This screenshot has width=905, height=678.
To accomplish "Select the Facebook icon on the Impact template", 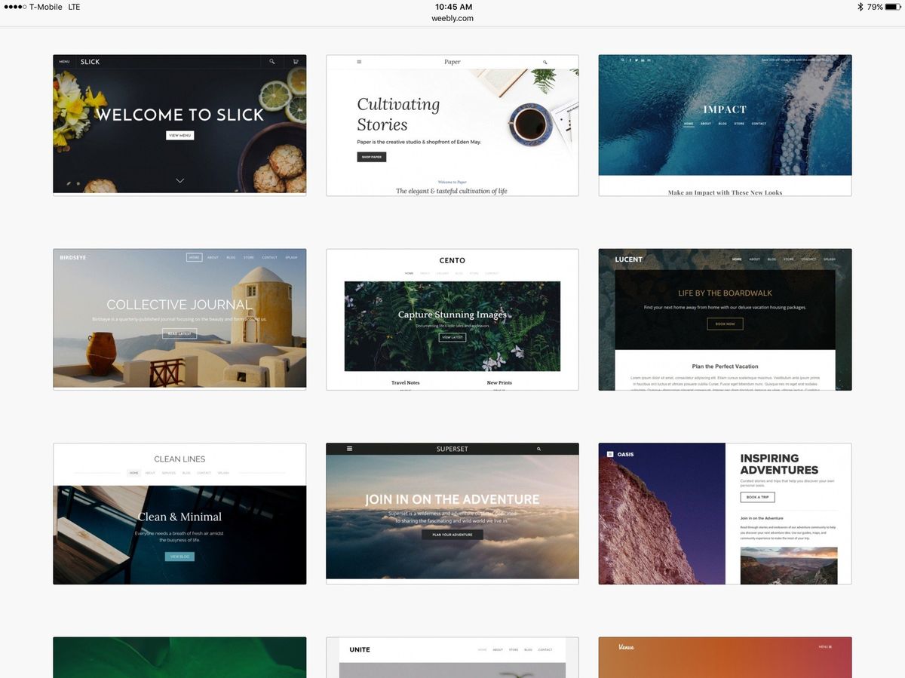I will click(630, 60).
